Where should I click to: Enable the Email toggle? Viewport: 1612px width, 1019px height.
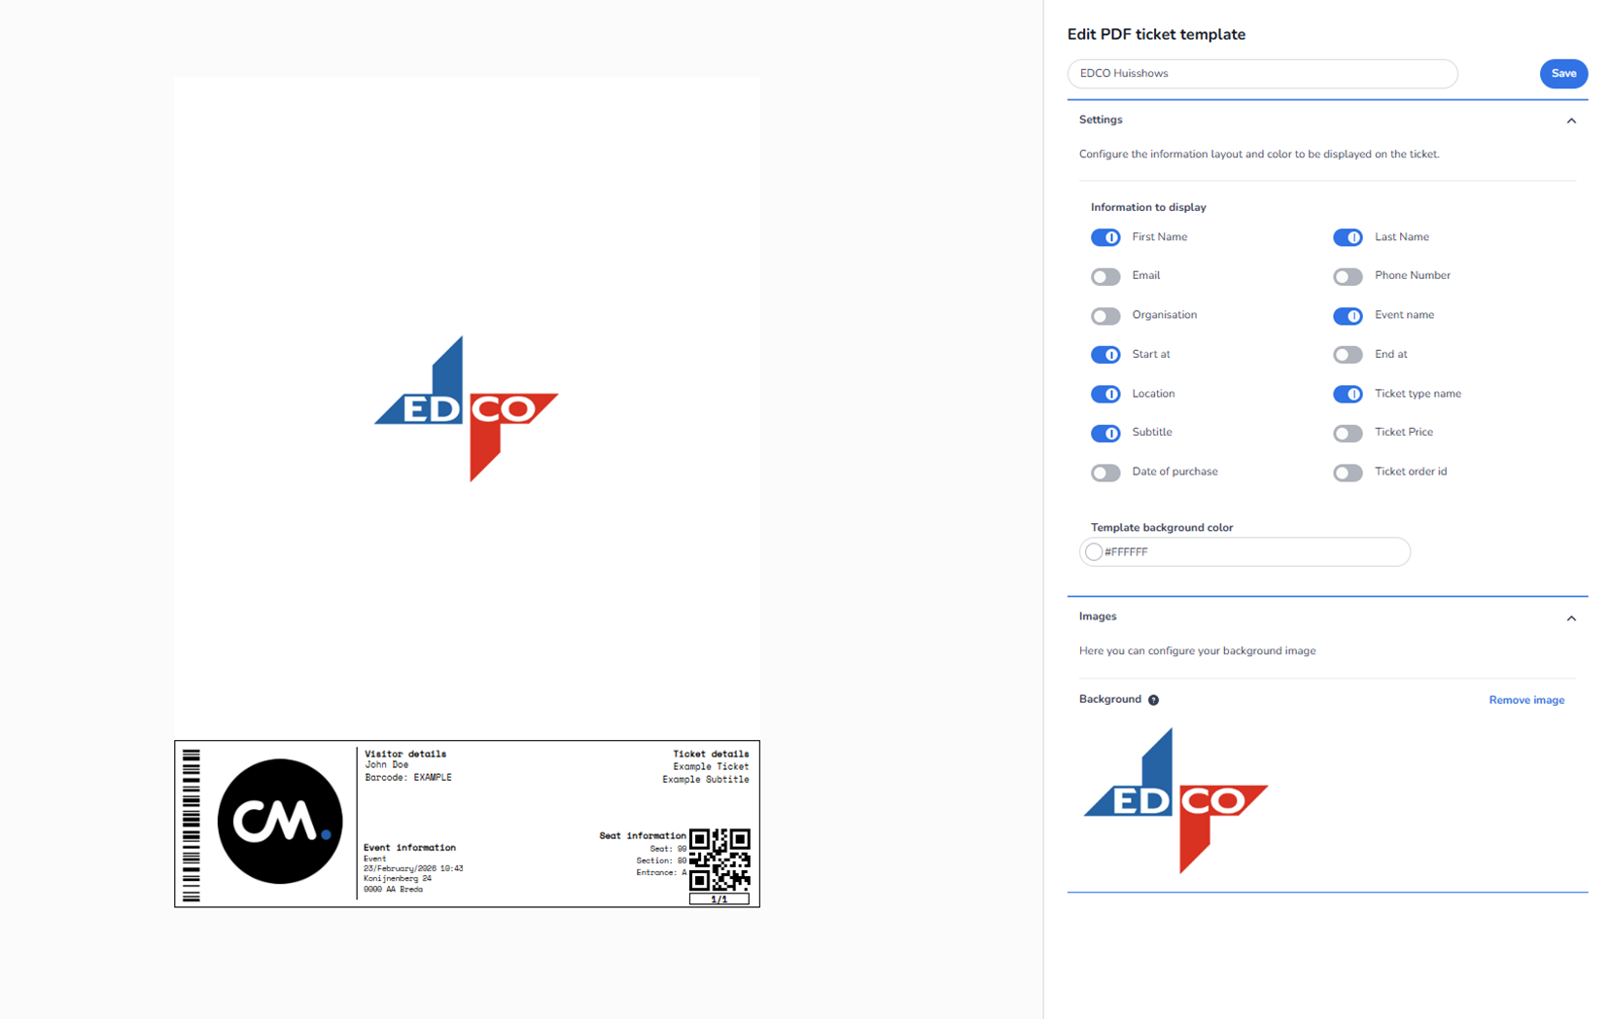pyautogui.click(x=1105, y=277)
